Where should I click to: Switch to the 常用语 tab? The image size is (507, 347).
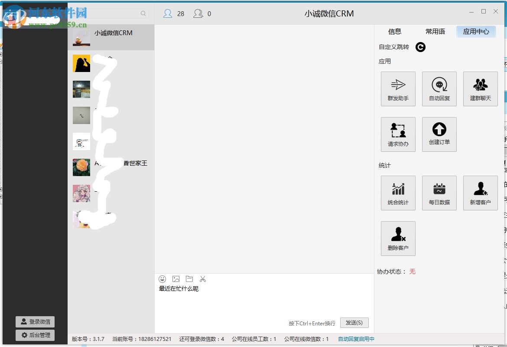point(435,31)
